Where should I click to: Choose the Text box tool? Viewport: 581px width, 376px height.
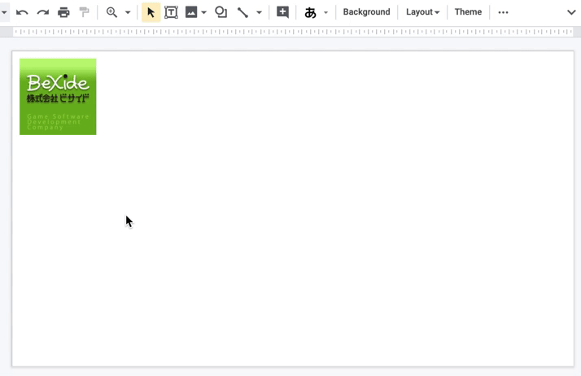pyautogui.click(x=171, y=12)
